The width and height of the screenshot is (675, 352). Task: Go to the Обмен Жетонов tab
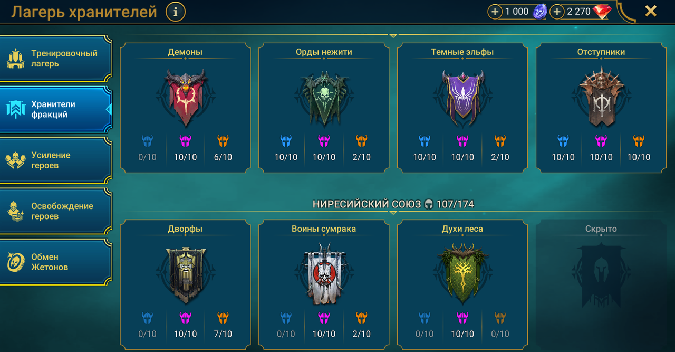[x=55, y=262]
